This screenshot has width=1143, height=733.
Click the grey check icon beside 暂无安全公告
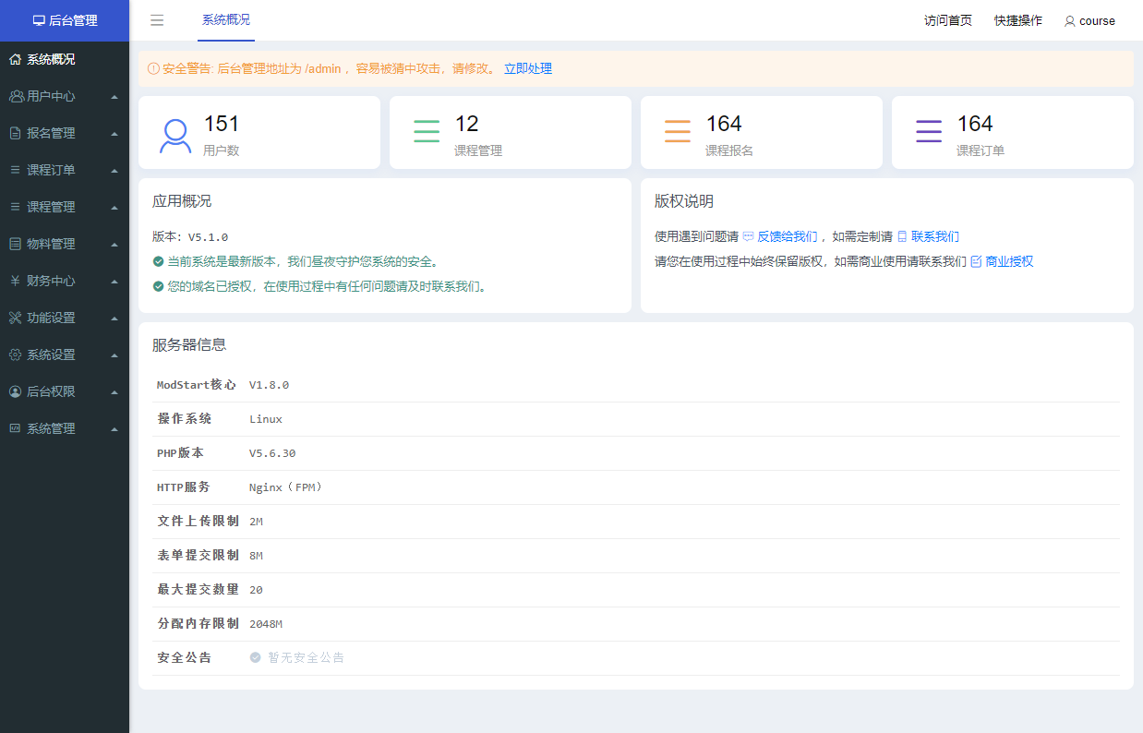pos(256,658)
